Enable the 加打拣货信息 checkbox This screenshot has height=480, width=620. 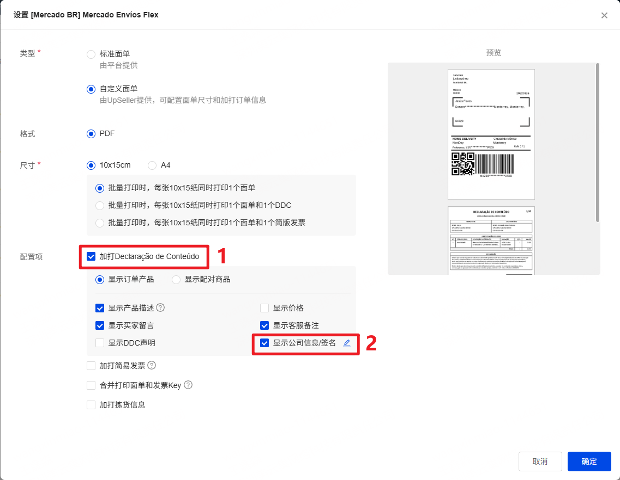[91, 405]
